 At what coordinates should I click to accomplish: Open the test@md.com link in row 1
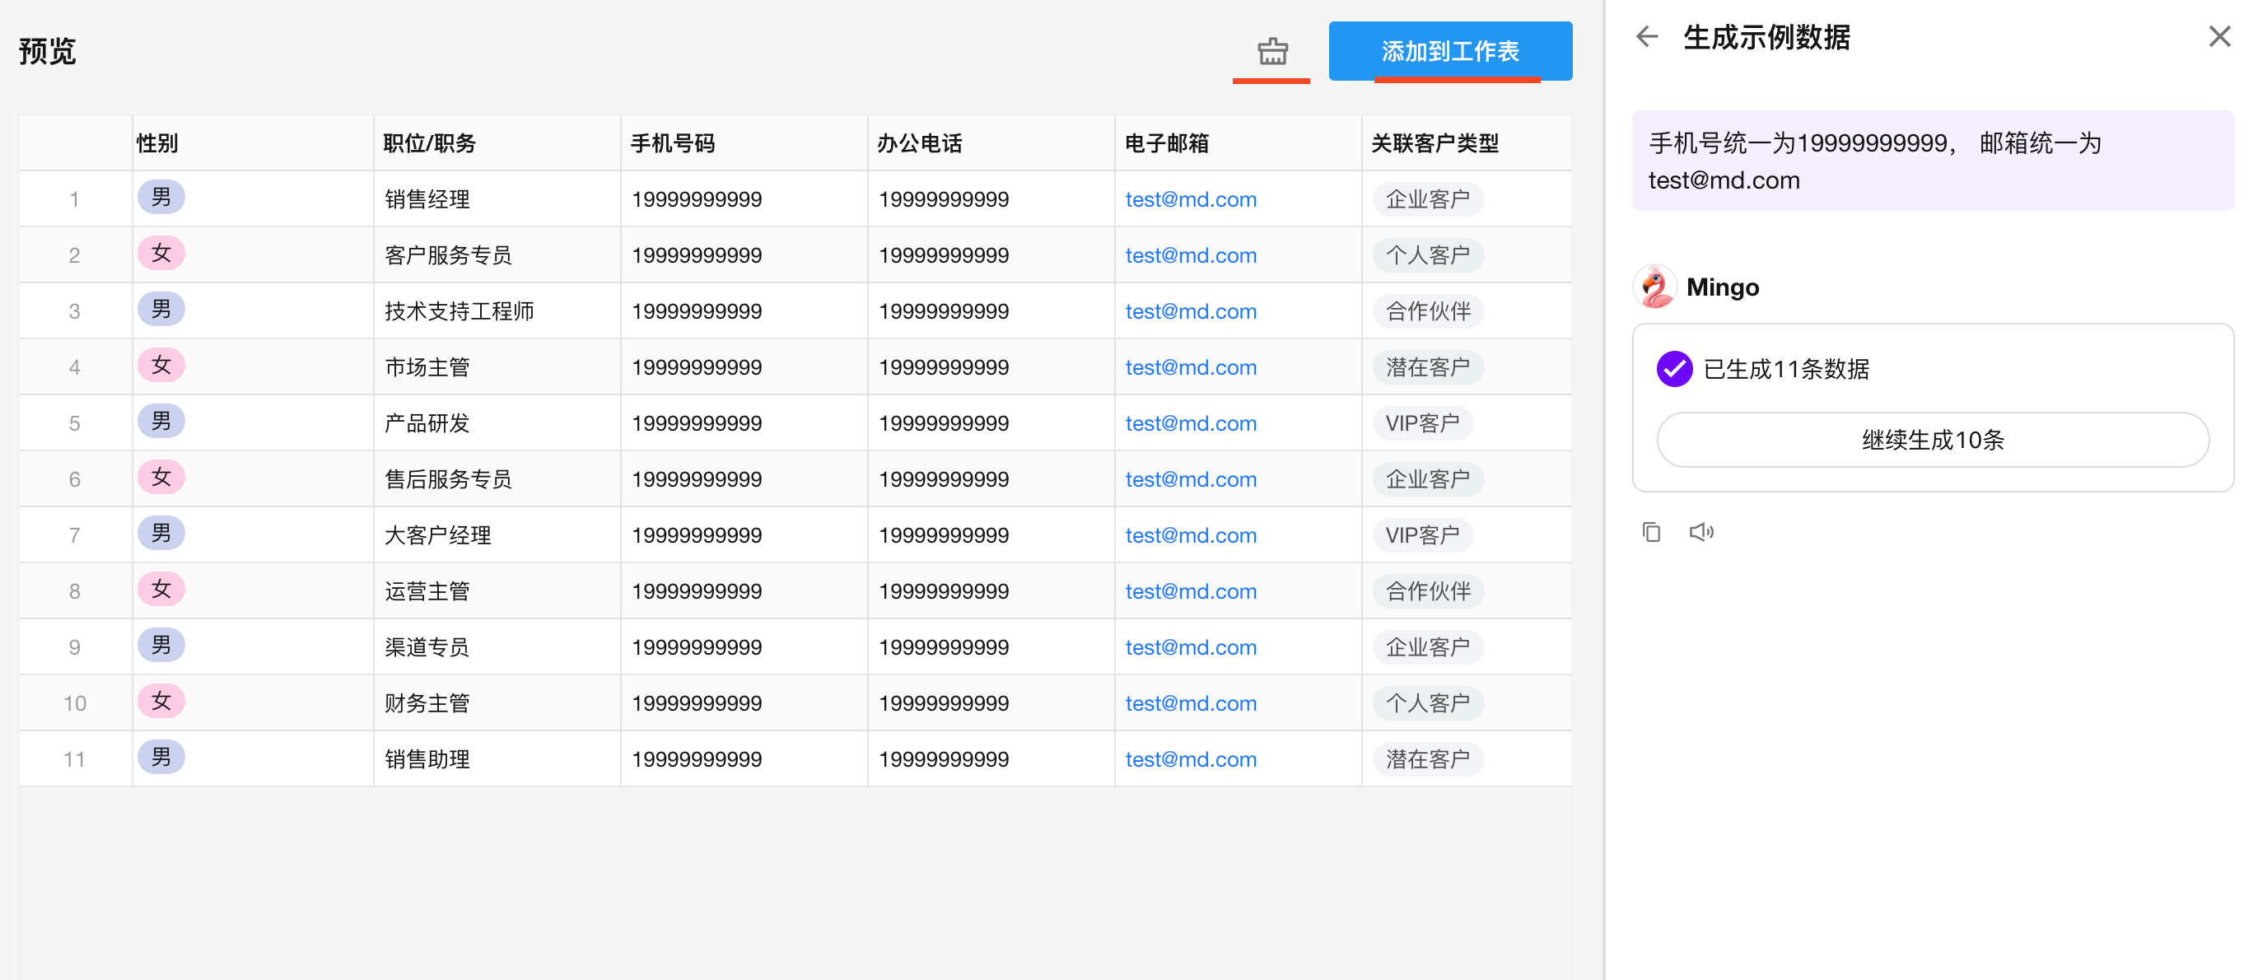click(x=1191, y=200)
